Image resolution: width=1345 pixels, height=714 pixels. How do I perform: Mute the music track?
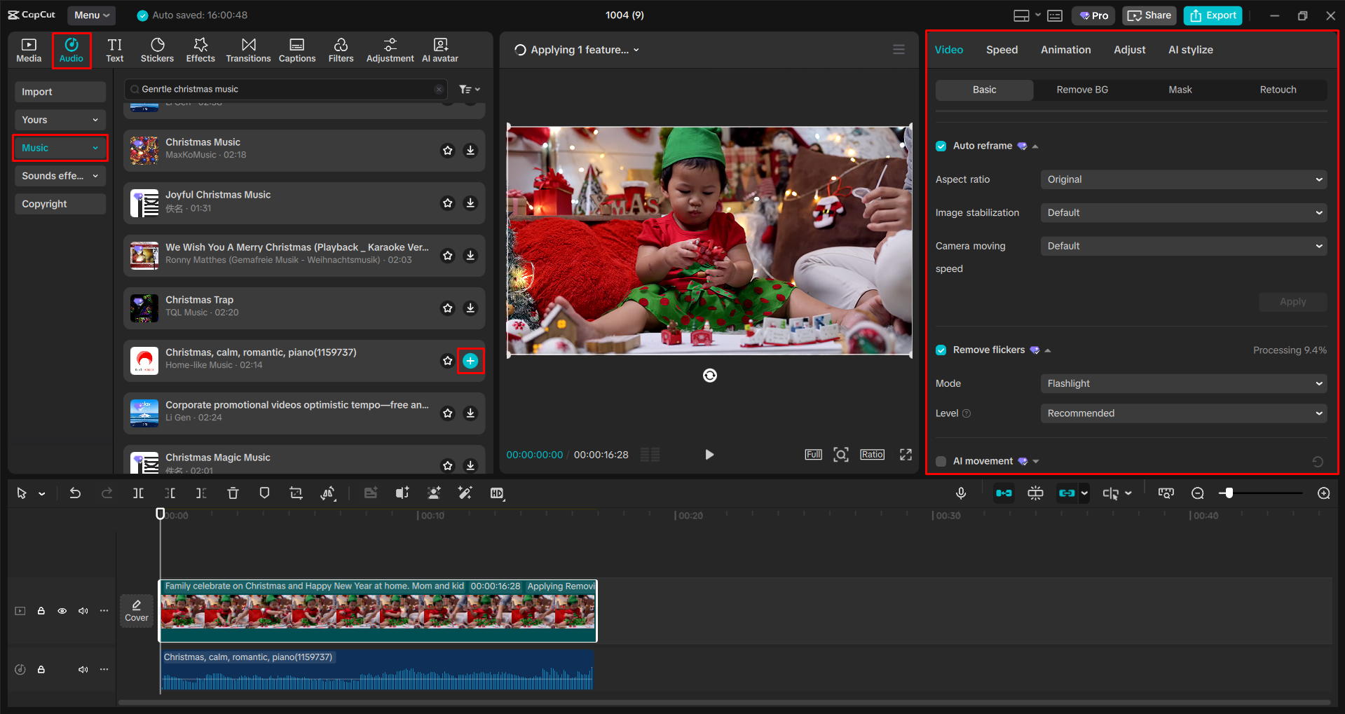tap(83, 669)
